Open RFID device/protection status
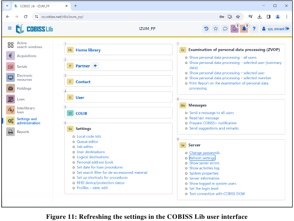The width and height of the screenshot is (294, 221). (100, 182)
